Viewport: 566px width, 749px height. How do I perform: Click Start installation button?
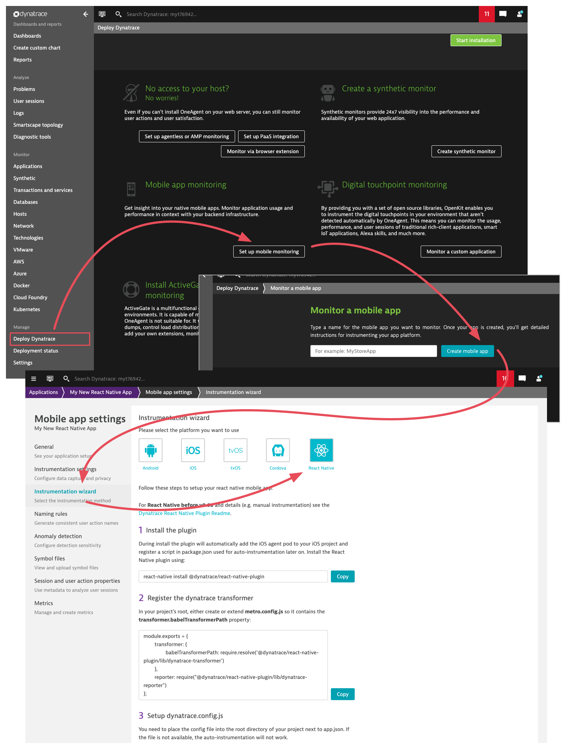click(x=476, y=40)
